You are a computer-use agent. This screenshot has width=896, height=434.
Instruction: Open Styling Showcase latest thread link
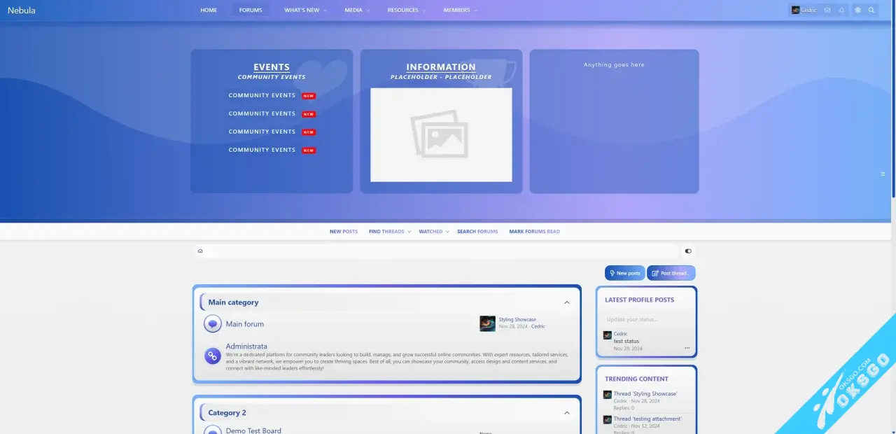point(517,319)
